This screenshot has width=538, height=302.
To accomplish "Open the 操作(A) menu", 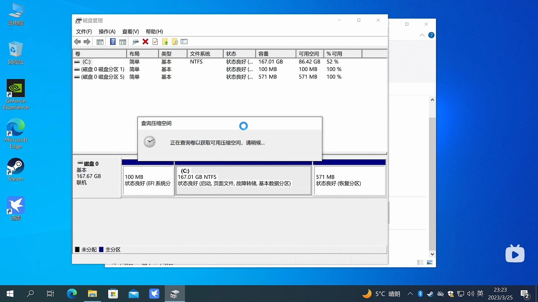I will point(107,32).
